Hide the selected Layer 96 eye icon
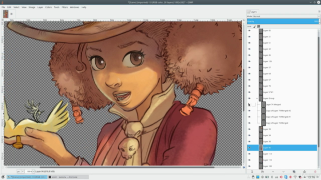This screenshot has height=180, width=321. click(x=249, y=148)
